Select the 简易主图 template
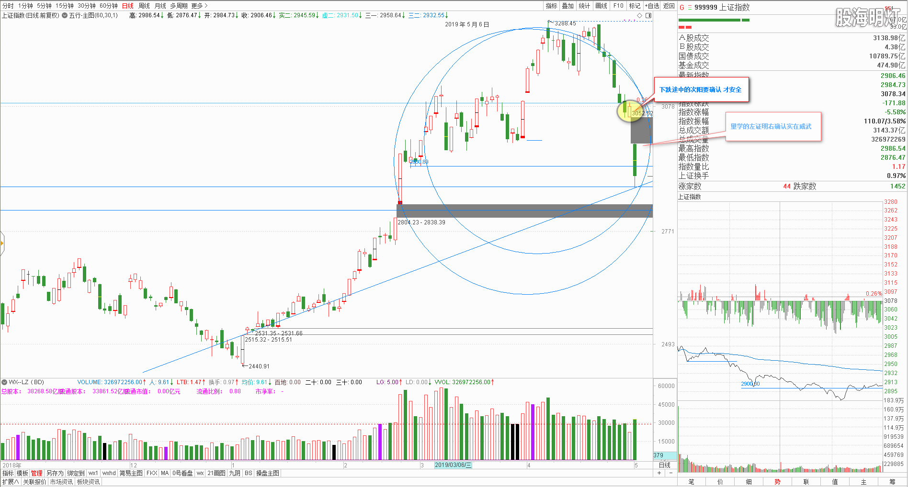This screenshot has height=487, width=908. coord(131,473)
